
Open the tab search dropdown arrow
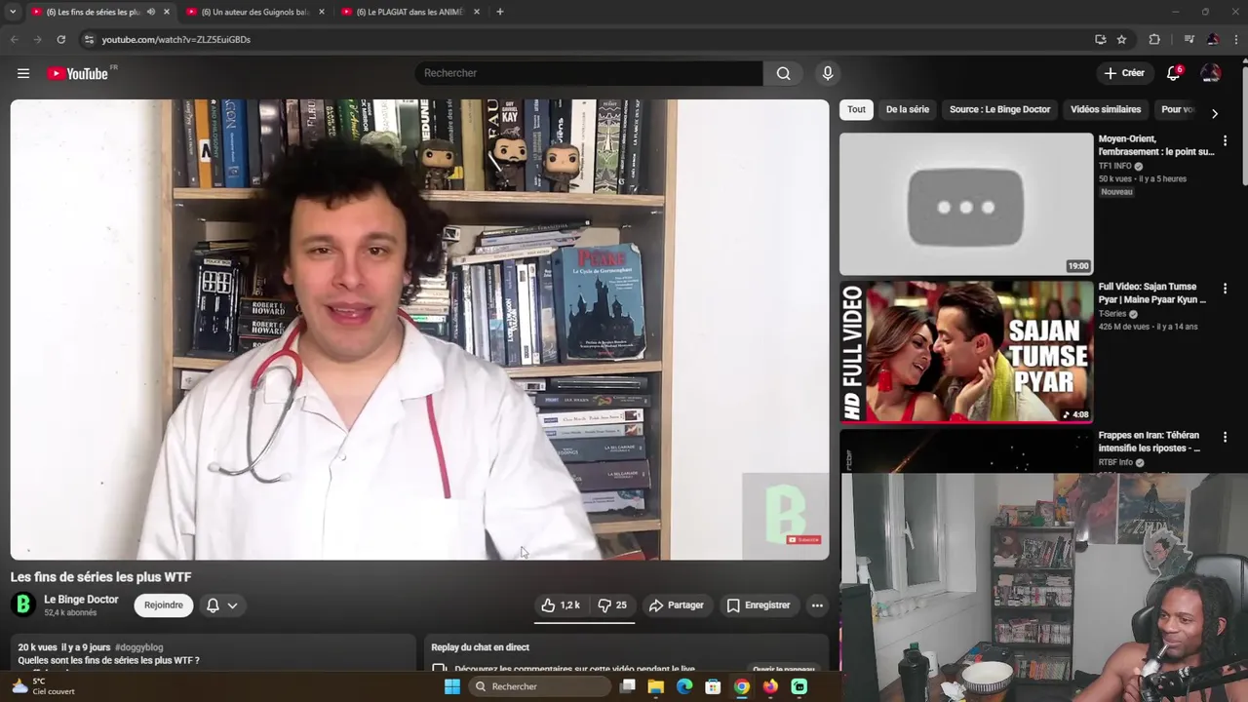tap(13, 12)
